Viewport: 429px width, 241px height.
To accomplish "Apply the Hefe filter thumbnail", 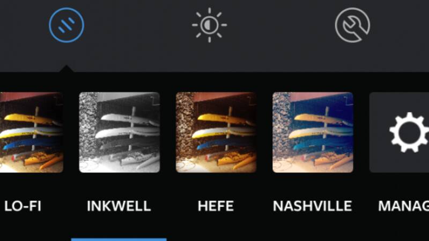I will click(x=216, y=132).
